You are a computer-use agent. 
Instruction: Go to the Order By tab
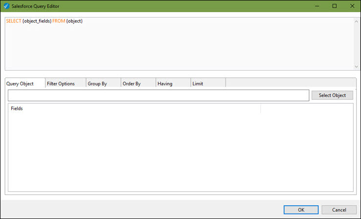[x=138, y=83]
